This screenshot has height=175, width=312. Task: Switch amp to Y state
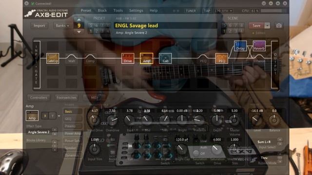click(x=52, y=116)
